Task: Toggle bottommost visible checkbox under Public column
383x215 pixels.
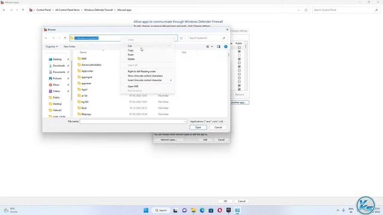Action: point(239,89)
